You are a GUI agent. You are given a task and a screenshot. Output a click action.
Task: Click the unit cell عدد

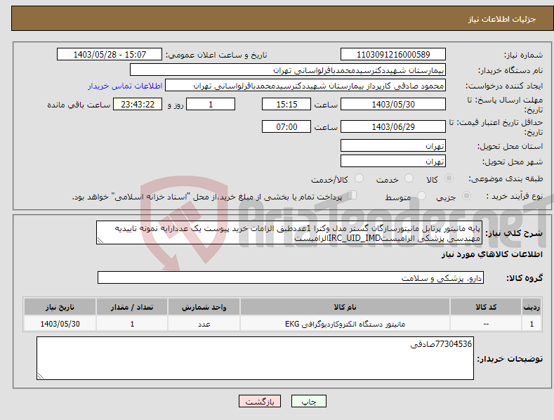[204, 324]
